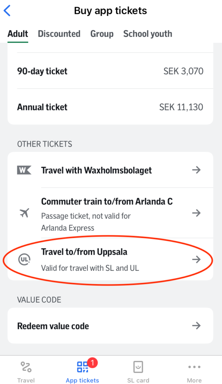
Task: Tap the Waxholmsbolaget W flag icon
Action: (x=24, y=170)
